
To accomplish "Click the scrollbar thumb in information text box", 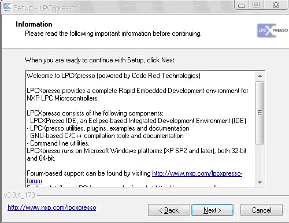I will pos(260,113).
